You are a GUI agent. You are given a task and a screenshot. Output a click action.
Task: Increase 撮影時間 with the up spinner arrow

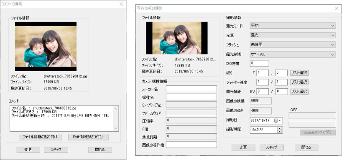click(280, 128)
